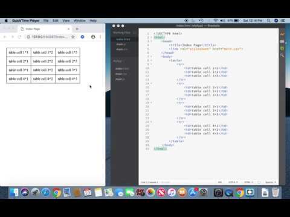This screenshot has width=290, height=217.
Task: Open iTunes from the Dock
Action: 172,192
